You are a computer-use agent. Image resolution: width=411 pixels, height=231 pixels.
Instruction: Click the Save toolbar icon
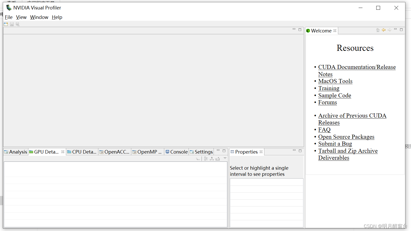point(12,24)
